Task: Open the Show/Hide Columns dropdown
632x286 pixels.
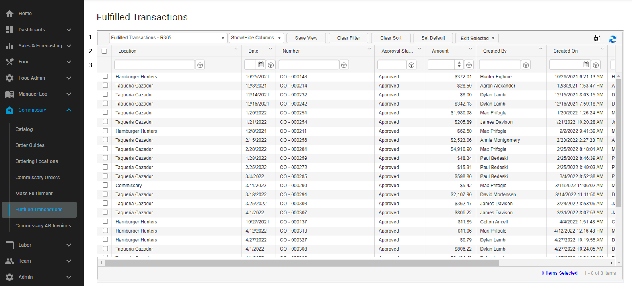Action: pyautogui.click(x=256, y=38)
